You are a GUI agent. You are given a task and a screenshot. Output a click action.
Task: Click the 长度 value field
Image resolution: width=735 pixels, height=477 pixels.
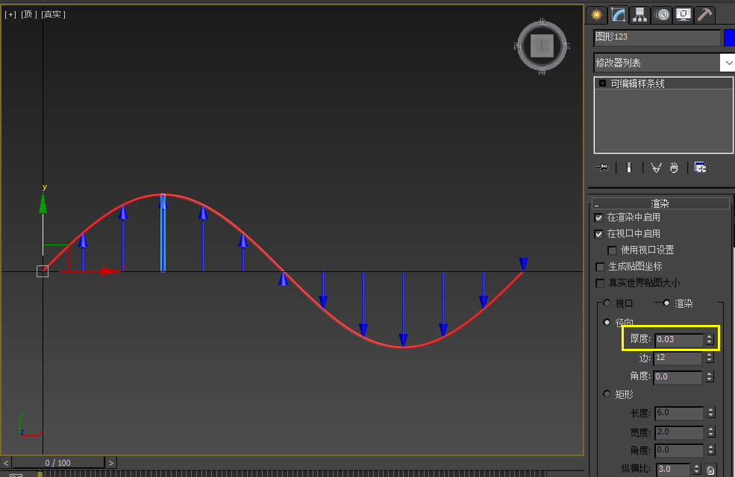tap(679, 412)
